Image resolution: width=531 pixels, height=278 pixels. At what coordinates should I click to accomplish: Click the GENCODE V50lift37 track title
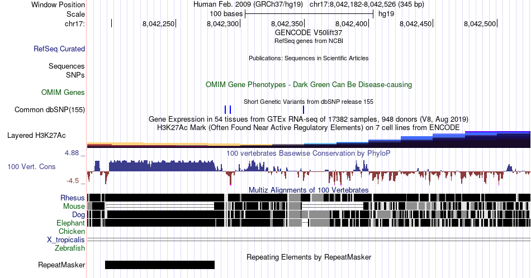click(x=309, y=33)
